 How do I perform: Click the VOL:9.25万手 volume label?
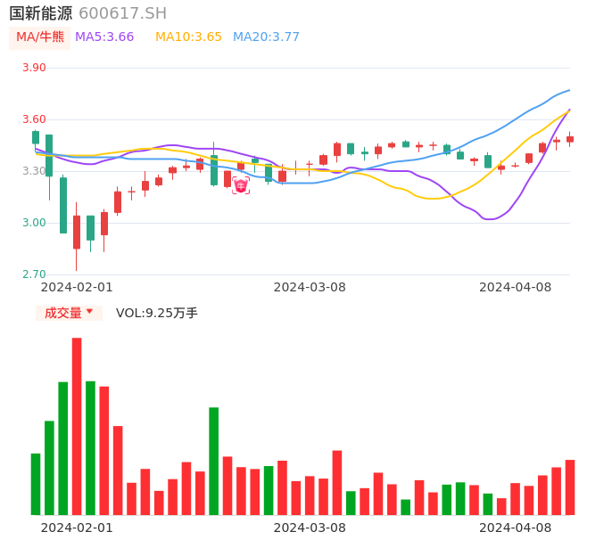tap(157, 313)
